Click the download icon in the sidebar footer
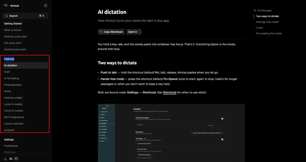This screenshot has height=162, width=306. pyautogui.click(x=5, y=159)
